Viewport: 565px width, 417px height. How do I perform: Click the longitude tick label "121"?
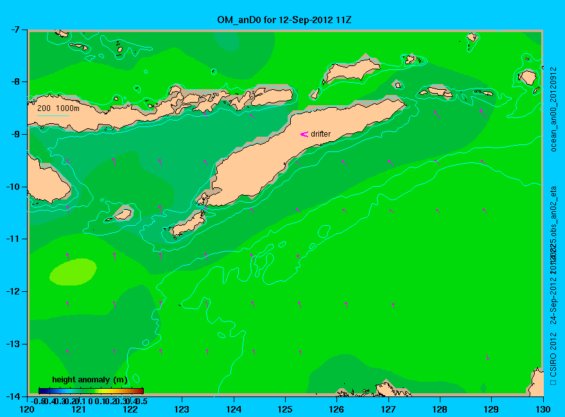click(x=79, y=409)
